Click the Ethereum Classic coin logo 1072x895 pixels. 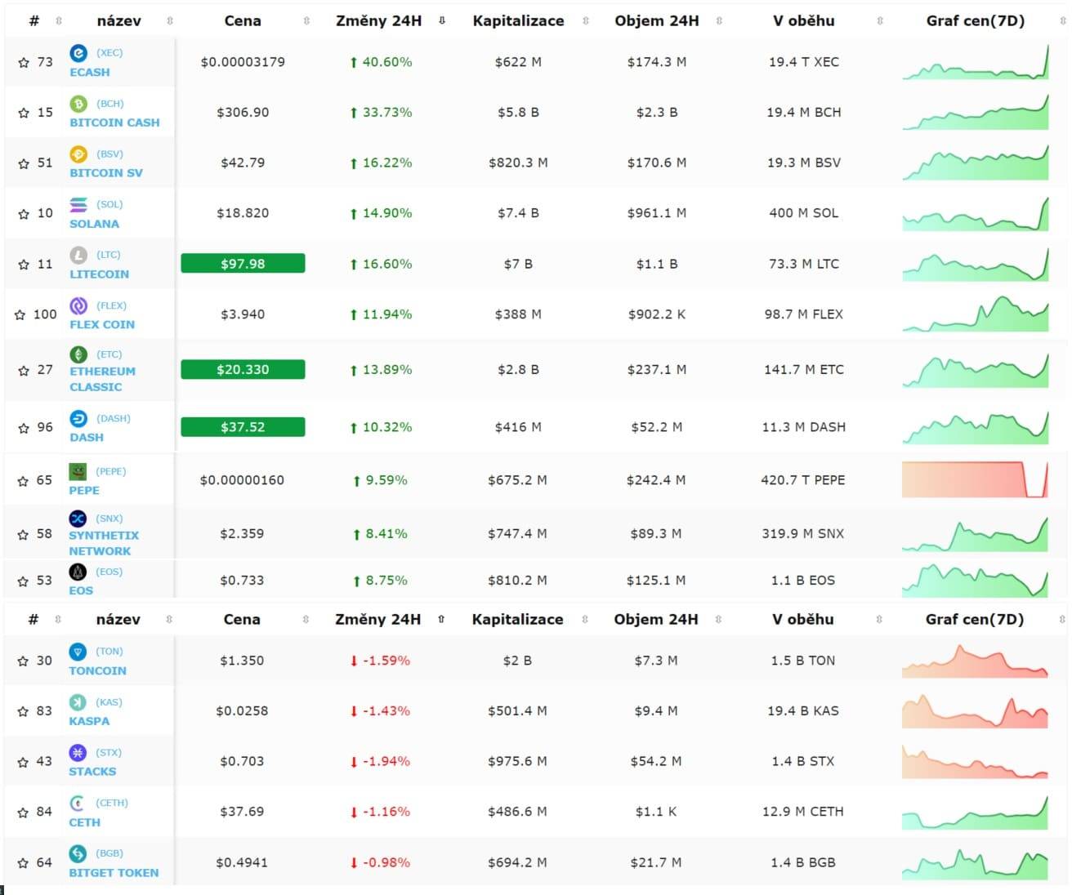pyautogui.click(x=78, y=354)
